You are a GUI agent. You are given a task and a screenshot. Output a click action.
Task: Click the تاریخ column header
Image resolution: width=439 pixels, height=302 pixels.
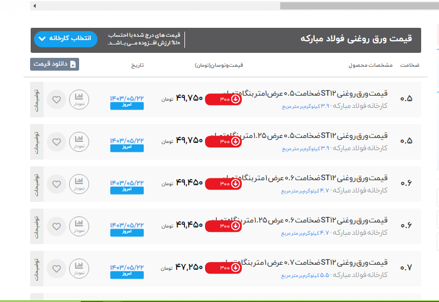point(137,65)
